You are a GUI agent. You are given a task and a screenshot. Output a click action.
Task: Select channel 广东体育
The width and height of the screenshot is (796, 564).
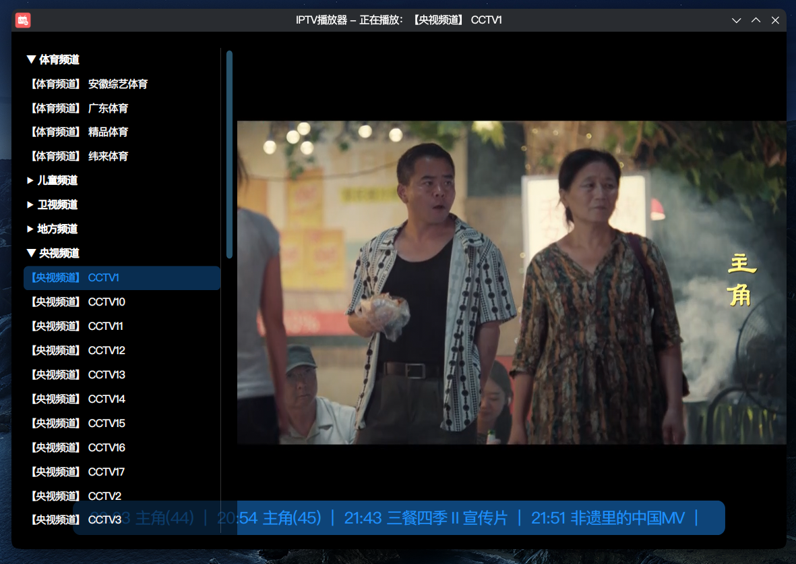coord(122,108)
